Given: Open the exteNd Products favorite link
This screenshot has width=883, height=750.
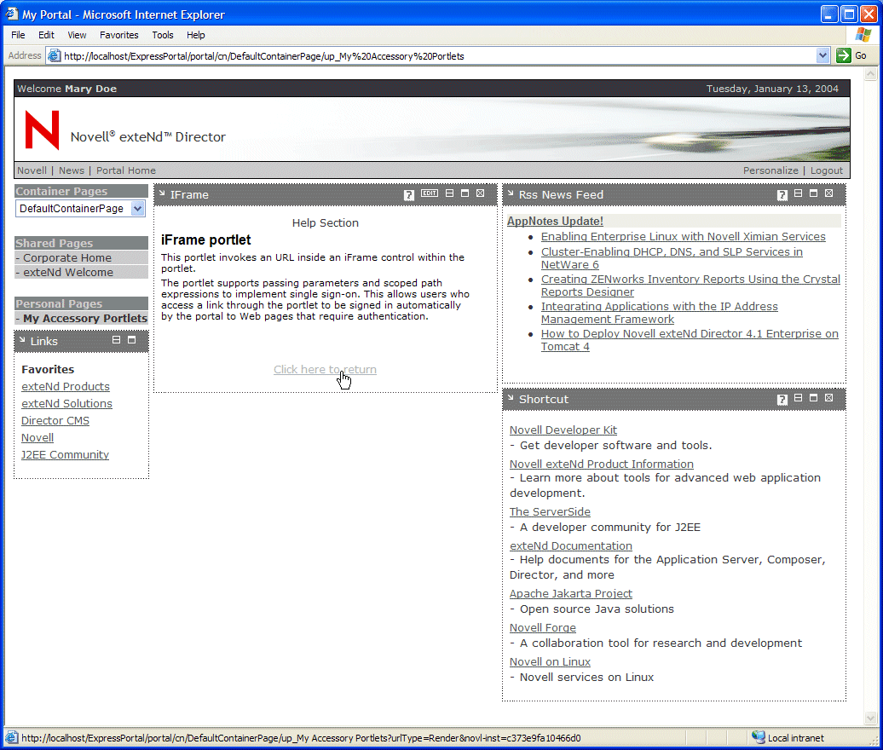Looking at the screenshot, I should tap(66, 387).
